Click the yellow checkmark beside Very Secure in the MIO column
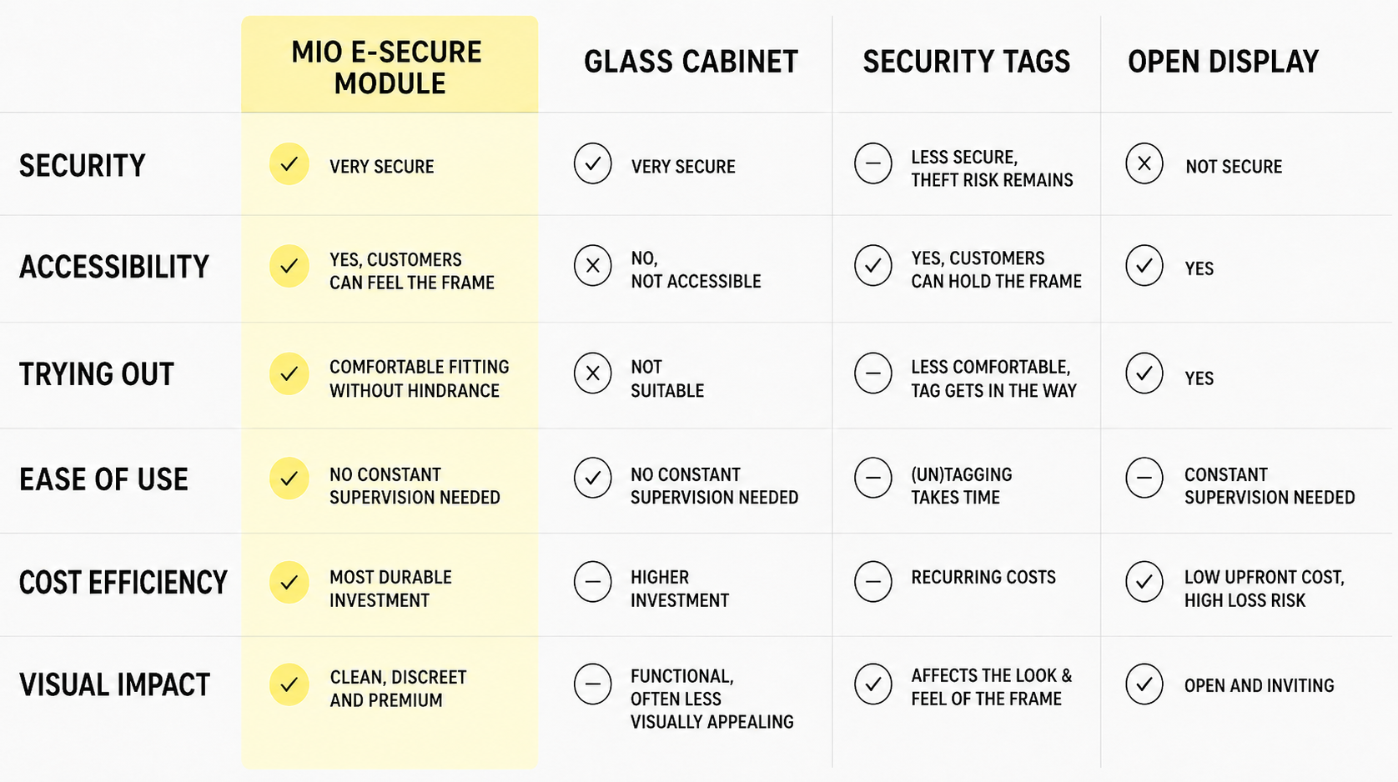 289,164
